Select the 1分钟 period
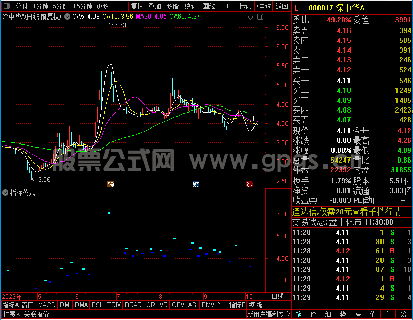The height and width of the screenshot is (320, 413). (x=41, y=6)
